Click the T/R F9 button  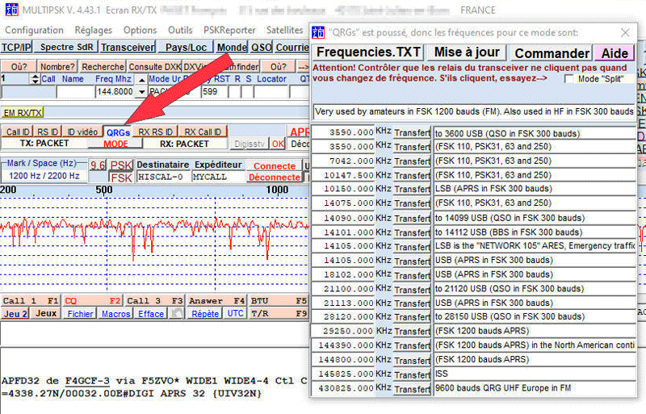(279, 313)
